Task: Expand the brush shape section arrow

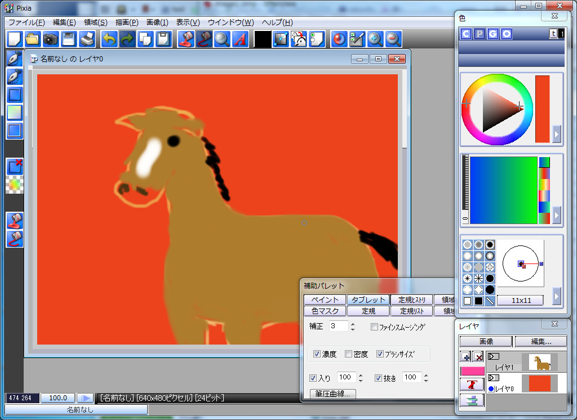Action: (556, 296)
